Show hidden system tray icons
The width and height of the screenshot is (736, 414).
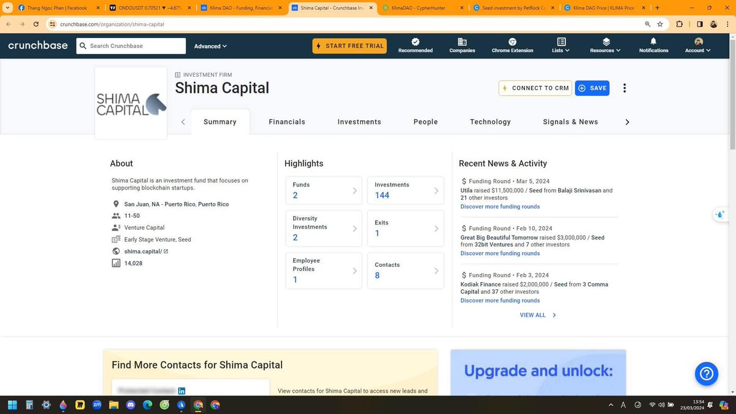click(x=610, y=405)
